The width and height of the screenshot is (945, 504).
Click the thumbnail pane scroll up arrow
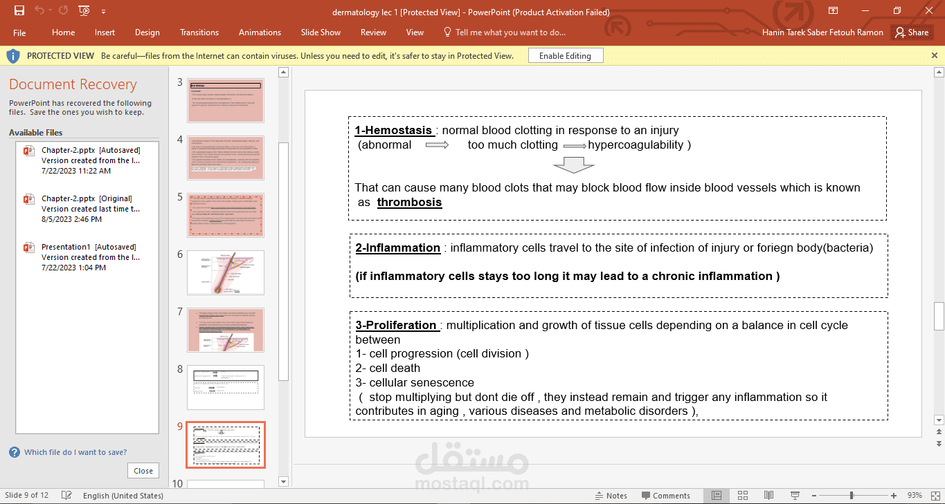pyautogui.click(x=283, y=72)
